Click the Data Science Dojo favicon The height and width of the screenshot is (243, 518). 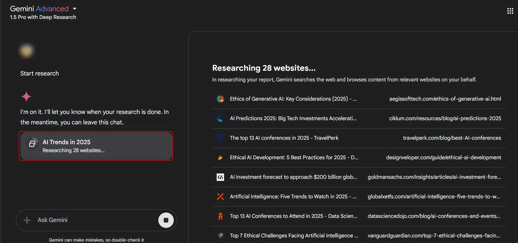pos(220,216)
